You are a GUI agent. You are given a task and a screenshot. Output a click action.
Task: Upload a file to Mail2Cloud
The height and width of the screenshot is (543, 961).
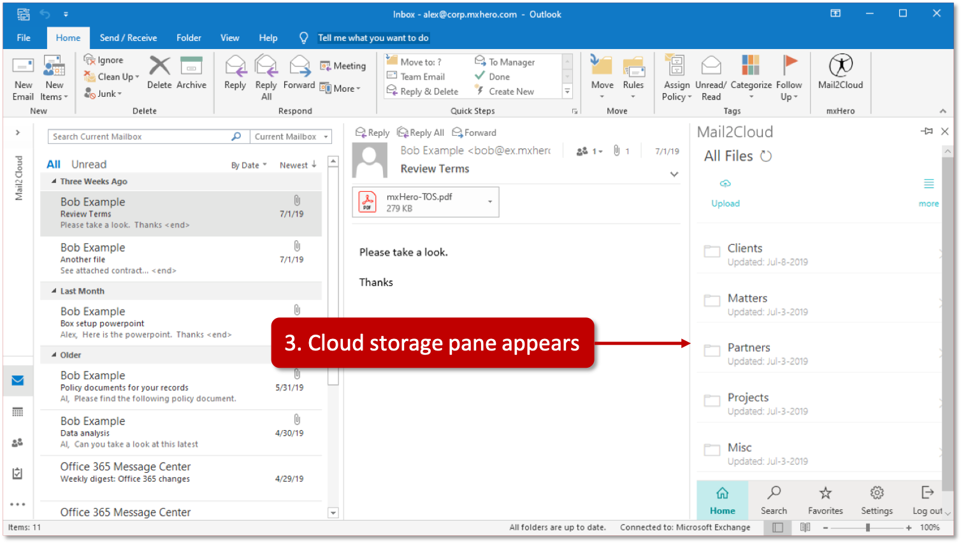(x=725, y=193)
